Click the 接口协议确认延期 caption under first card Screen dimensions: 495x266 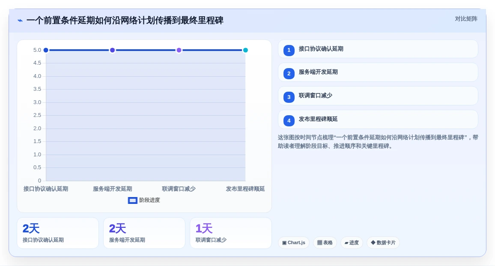pos(43,240)
